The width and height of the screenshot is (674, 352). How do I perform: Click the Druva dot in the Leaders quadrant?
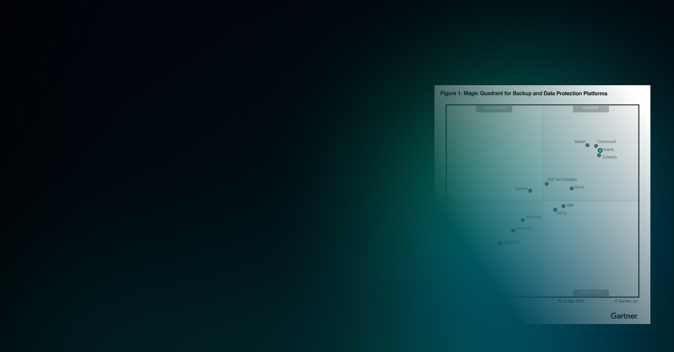click(572, 188)
